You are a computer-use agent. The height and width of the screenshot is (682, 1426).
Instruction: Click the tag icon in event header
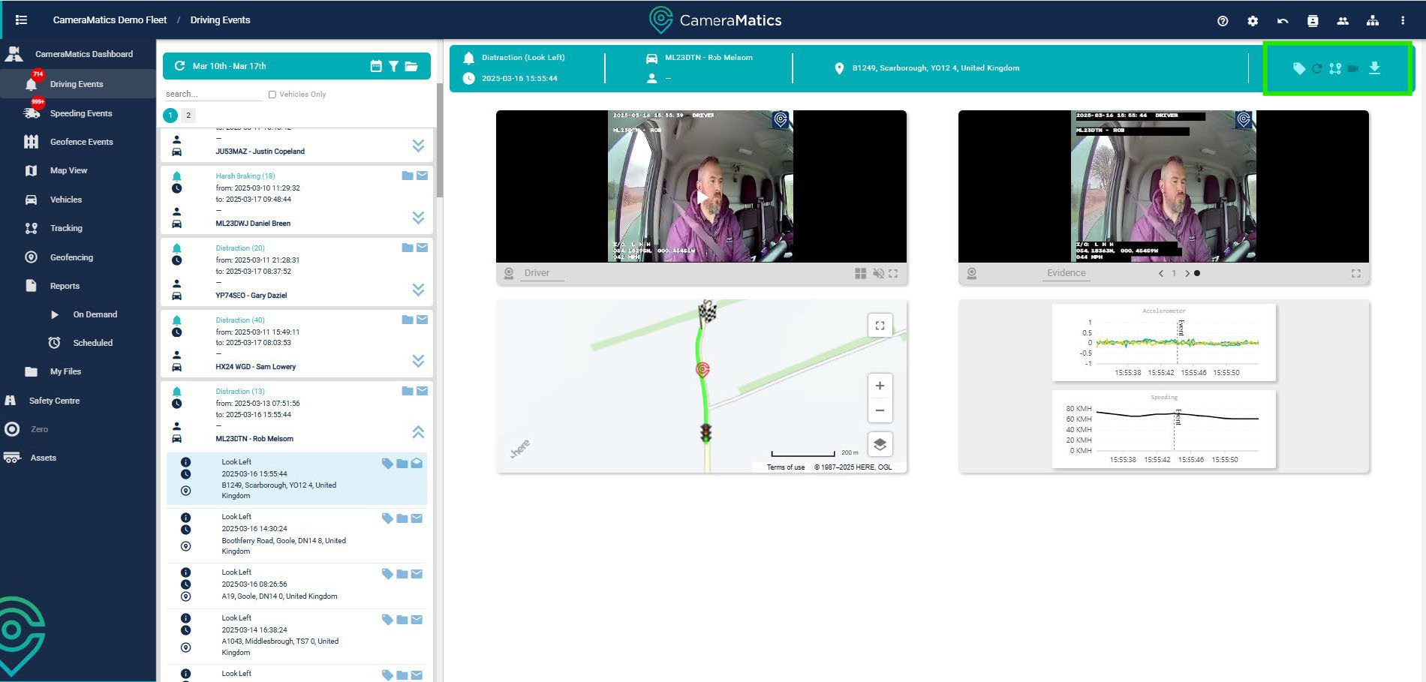point(1298,68)
